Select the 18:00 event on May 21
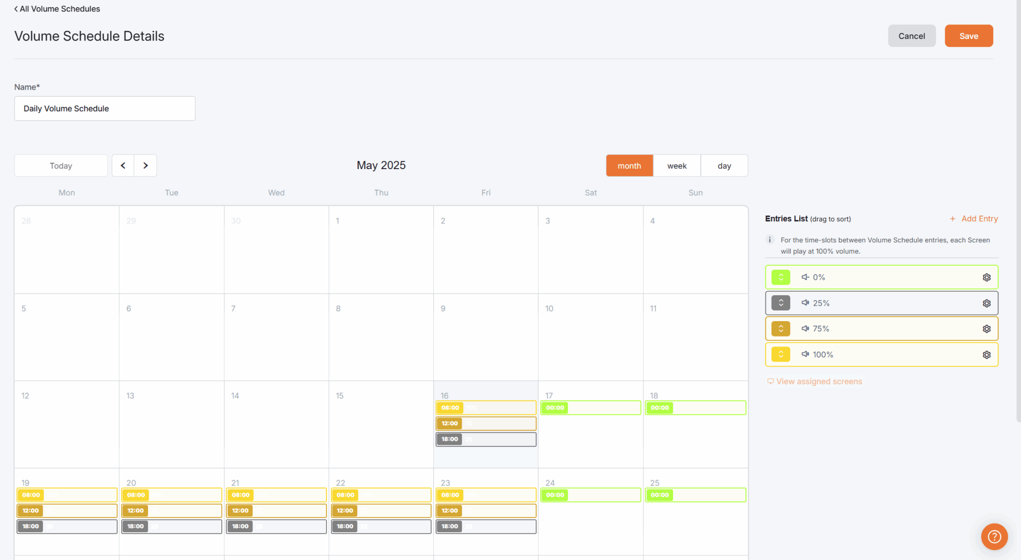Viewport: 1021px width, 560px height. tap(276, 527)
